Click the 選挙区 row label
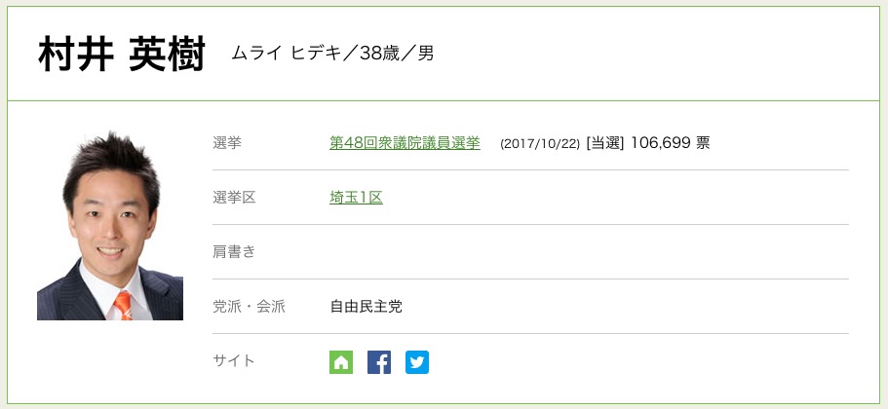Screen dimensions: 888x409 tap(234, 198)
